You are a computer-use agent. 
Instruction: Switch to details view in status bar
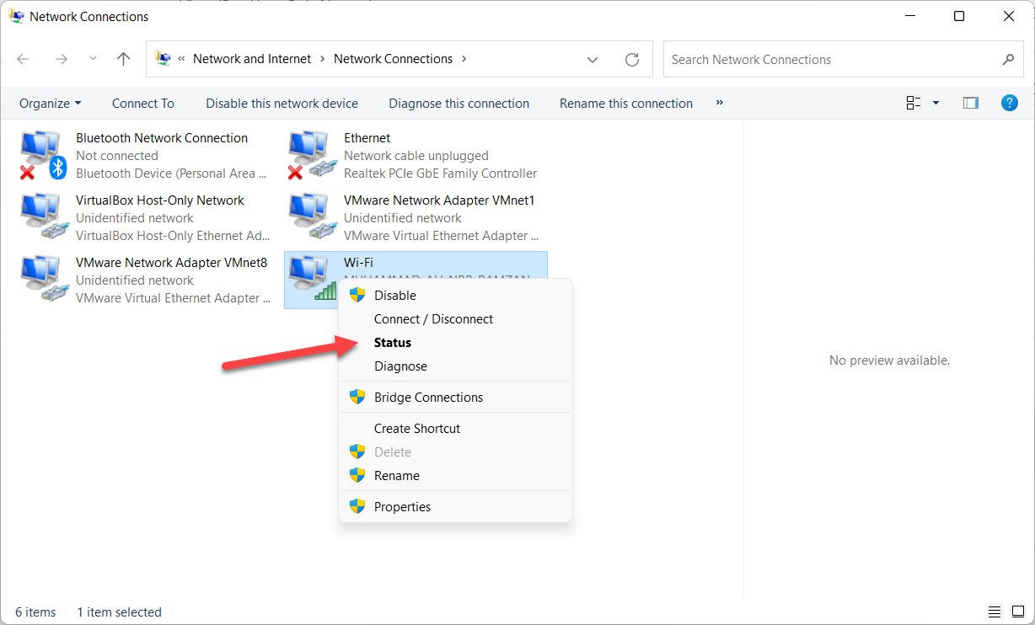tap(995, 612)
